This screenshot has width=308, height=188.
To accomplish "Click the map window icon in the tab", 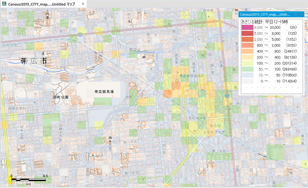I will 4,4.
